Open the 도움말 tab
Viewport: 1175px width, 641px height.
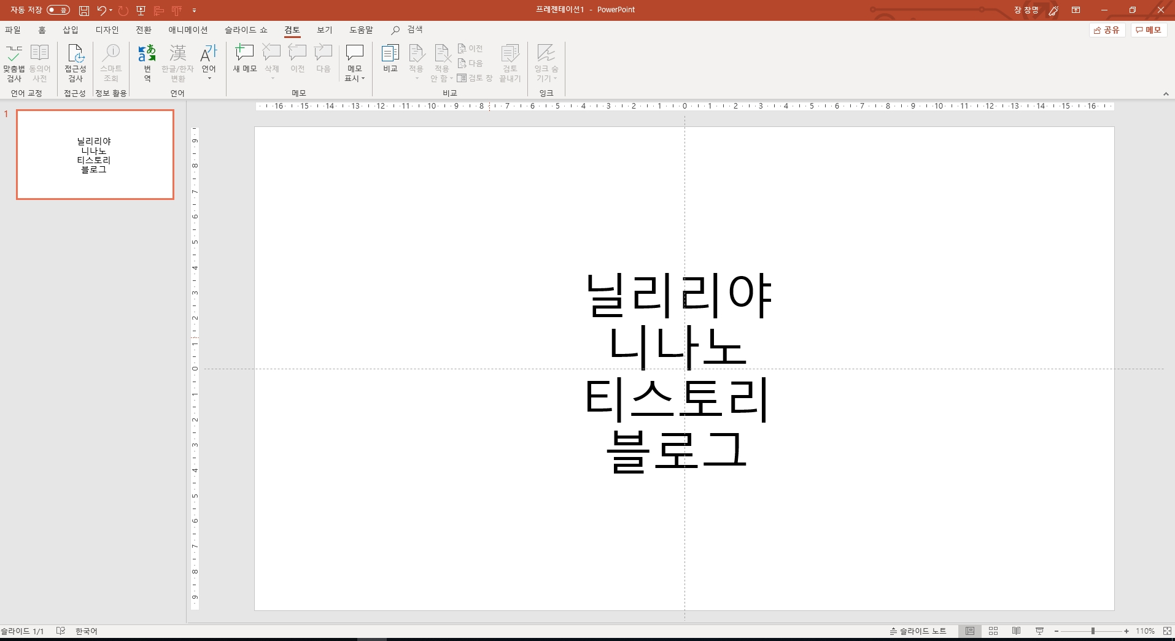point(362,30)
